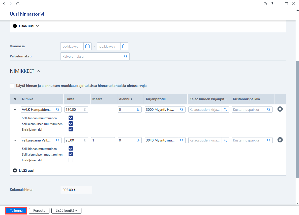Uncheck Salli hinnan muuttaminen for valkaisuaine

coord(71,148)
